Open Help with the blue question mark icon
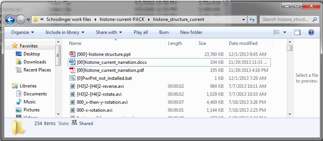 pyautogui.click(x=311, y=32)
